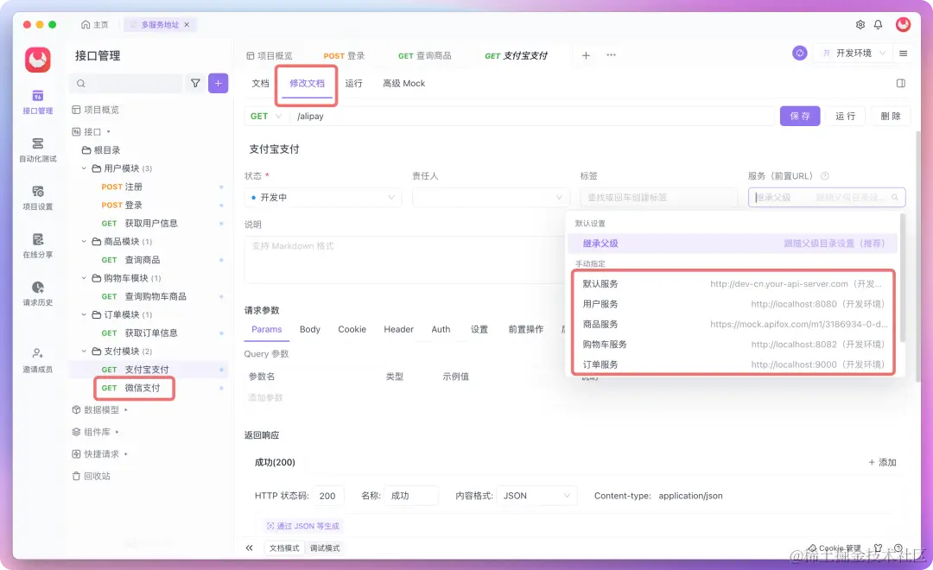This screenshot has width=933, height=570.
Task: Select the 在线分享 sidebar icon
Action: [x=38, y=248]
